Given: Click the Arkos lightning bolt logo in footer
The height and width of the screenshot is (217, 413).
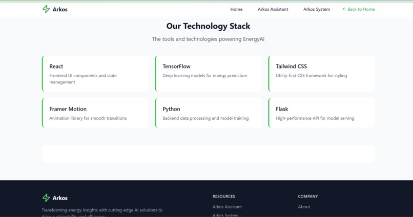Looking at the screenshot, I should pyautogui.click(x=46, y=198).
